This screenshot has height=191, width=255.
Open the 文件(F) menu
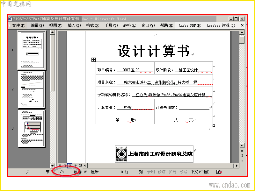tap(19, 25)
